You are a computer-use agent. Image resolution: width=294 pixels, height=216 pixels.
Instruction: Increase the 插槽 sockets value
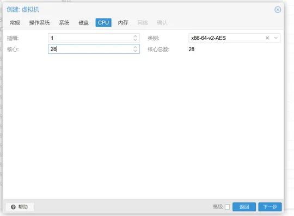pyautogui.click(x=135, y=36)
